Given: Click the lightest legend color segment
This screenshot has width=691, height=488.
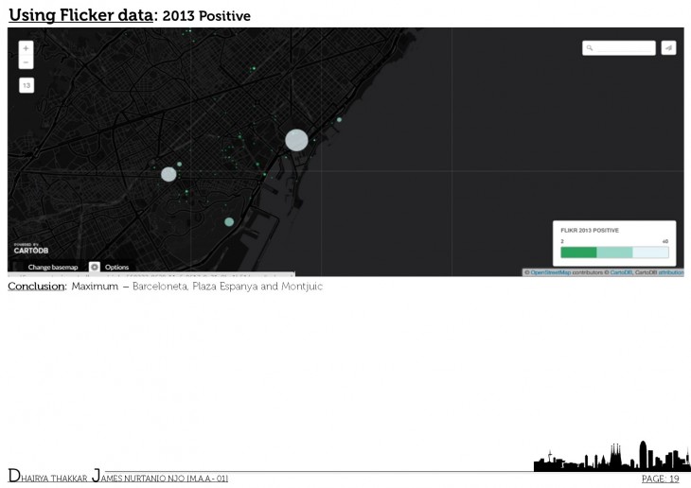Looking at the screenshot, I should (650, 253).
